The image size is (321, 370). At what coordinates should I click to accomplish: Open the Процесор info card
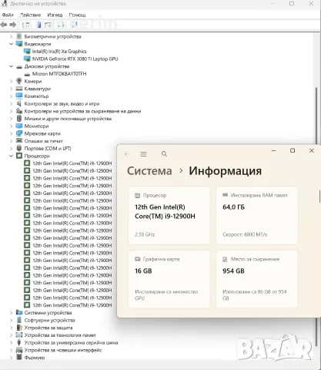169,215
